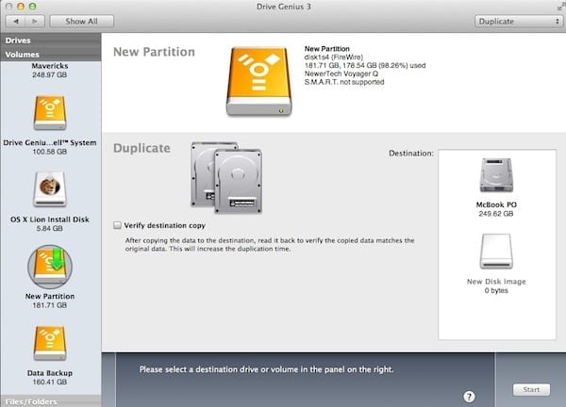Select the Data Backup volume icon
Screen dimensions: 566x407
pos(50,344)
